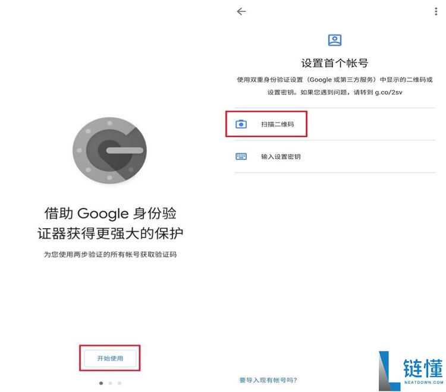Click the account portrait icon above the title
The image size is (446, 392).
point(335,40)
